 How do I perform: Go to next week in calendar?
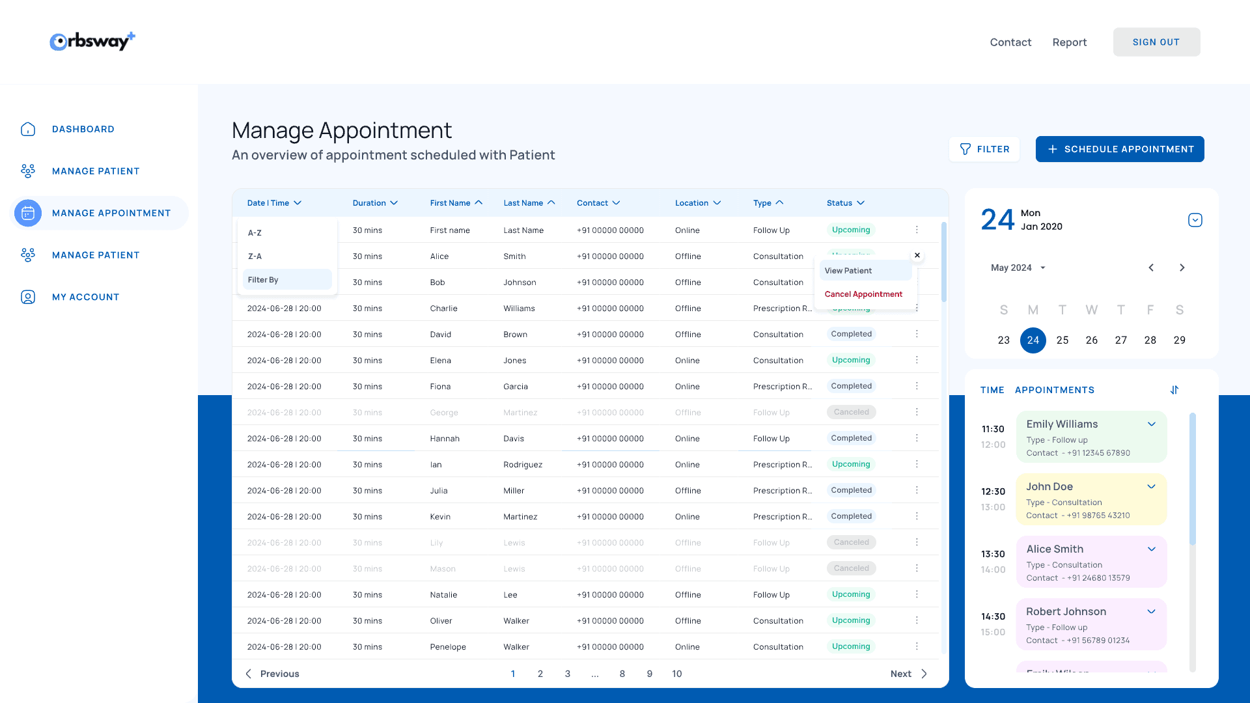coord(1182,268)
